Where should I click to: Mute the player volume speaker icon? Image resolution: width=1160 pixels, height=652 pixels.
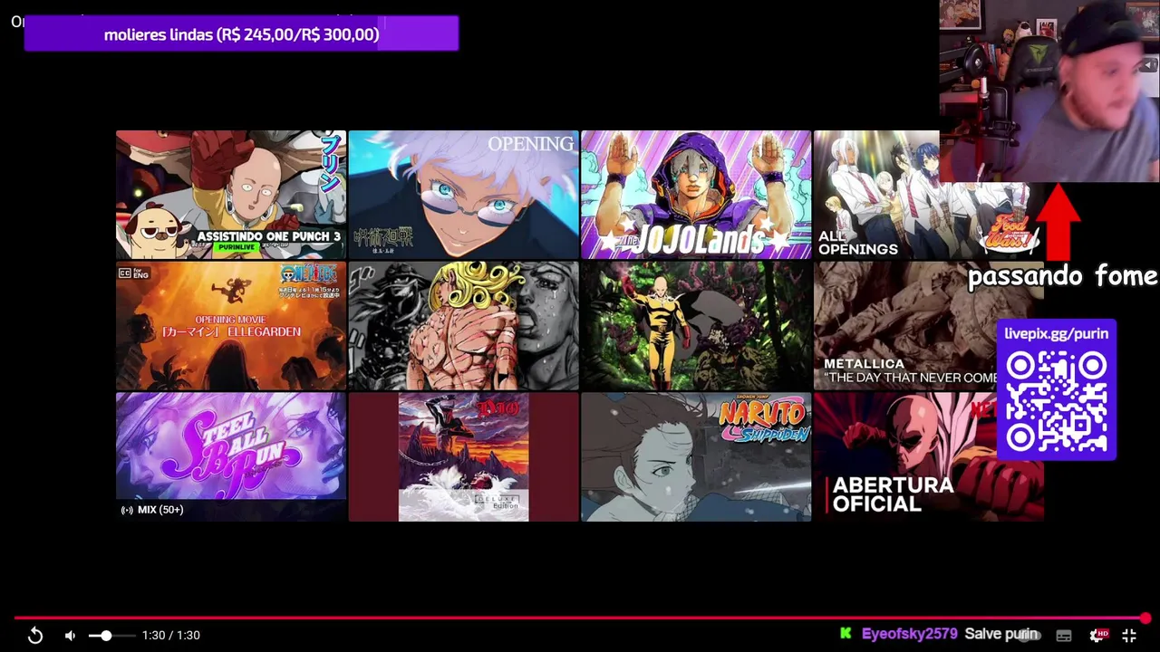point(70,636)
